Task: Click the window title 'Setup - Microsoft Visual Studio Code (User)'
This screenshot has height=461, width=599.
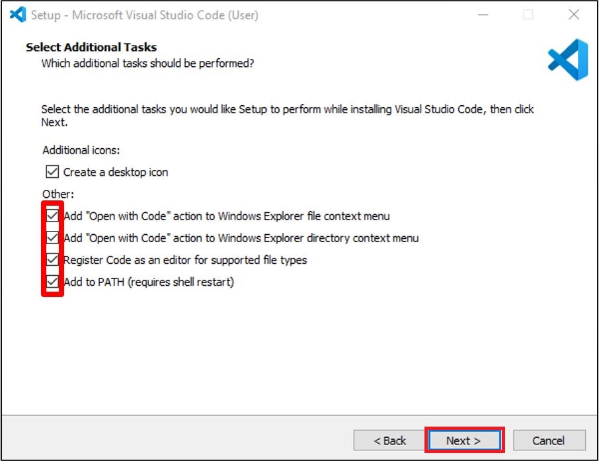Action: [144, 15]
